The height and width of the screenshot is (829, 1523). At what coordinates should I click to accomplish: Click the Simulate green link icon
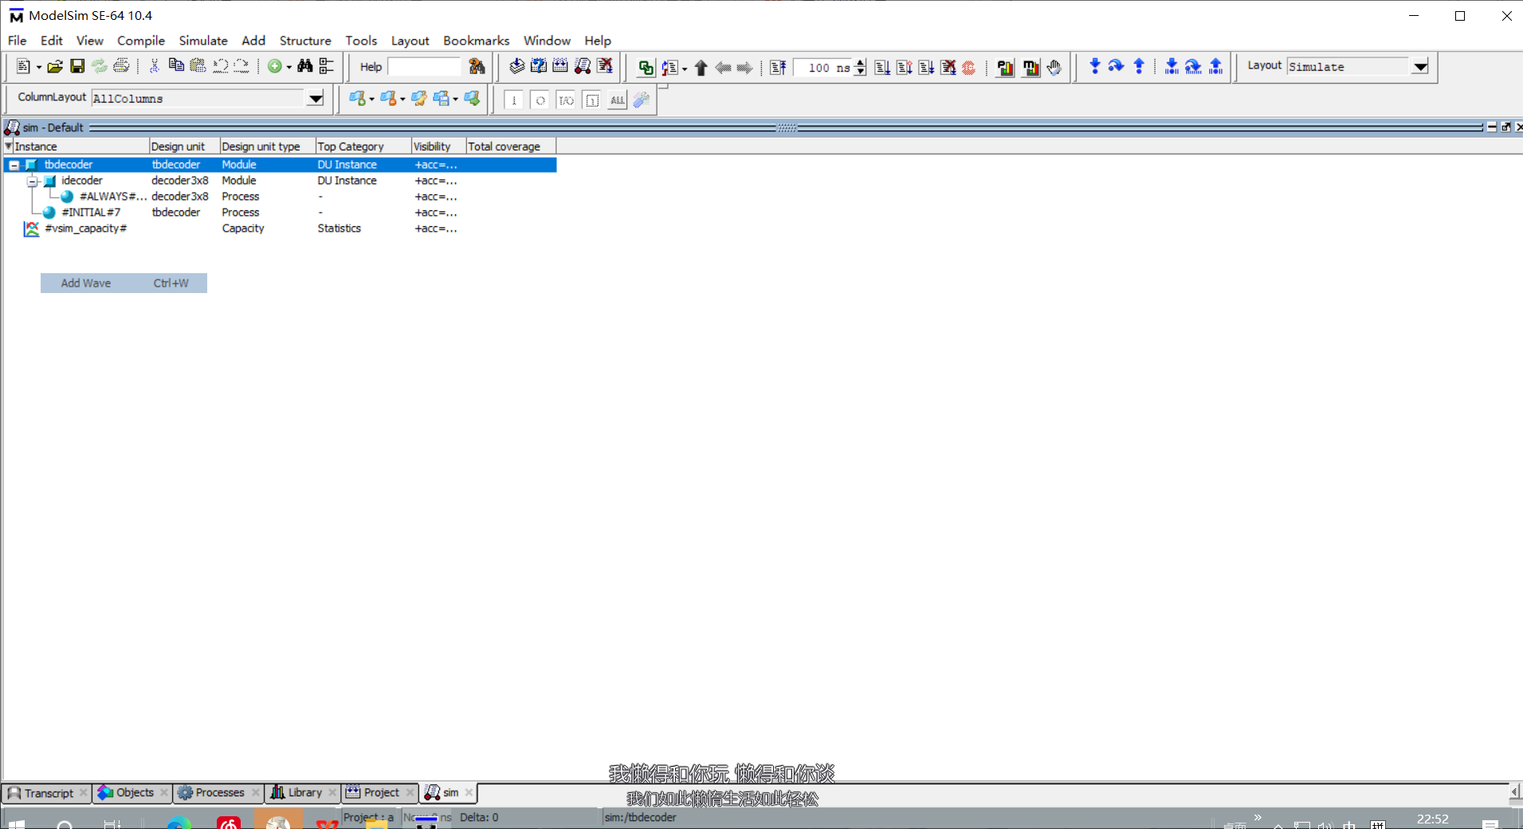coord(646,68)
